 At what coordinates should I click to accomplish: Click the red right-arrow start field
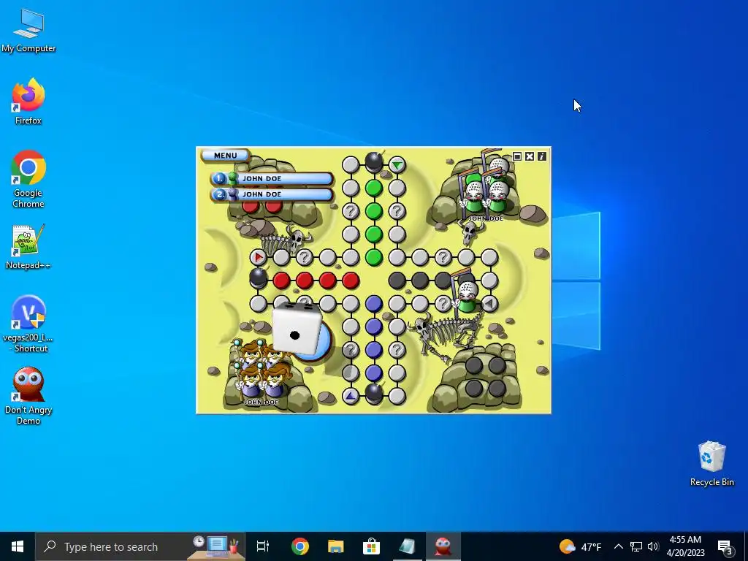tap(258, 258)
